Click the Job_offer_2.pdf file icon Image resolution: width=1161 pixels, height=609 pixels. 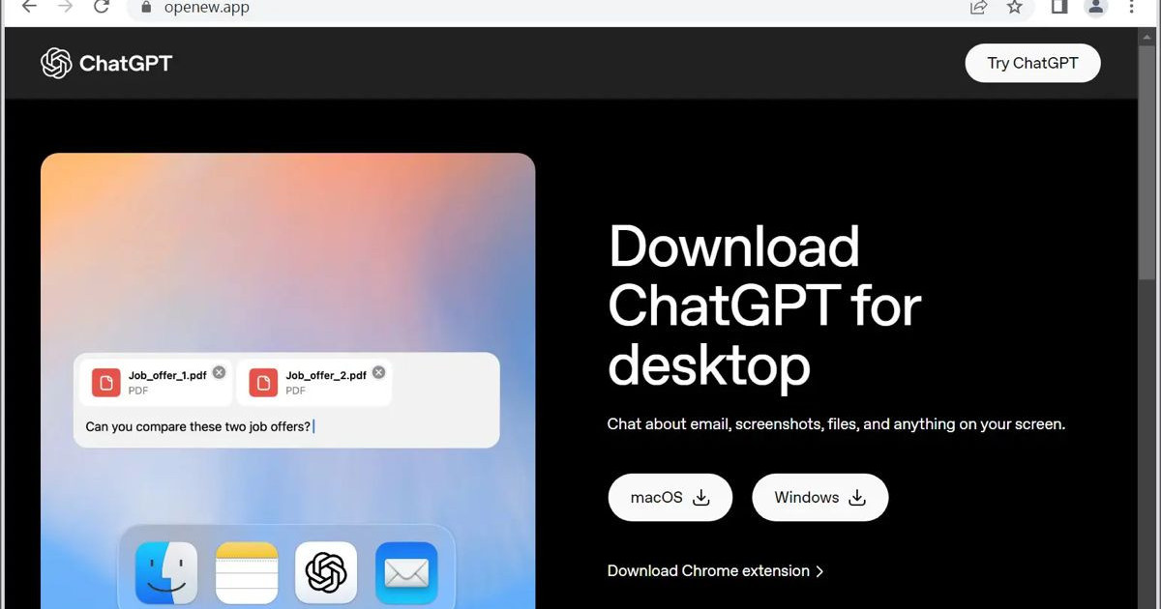click(x=263, y=383)
